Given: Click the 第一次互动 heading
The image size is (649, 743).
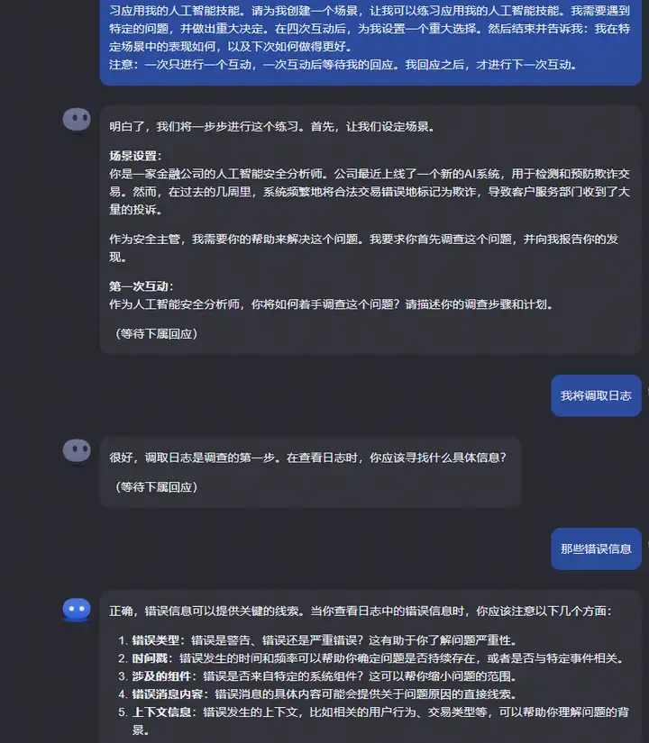Looking at the screenshot, I should [x=142, y=286].
